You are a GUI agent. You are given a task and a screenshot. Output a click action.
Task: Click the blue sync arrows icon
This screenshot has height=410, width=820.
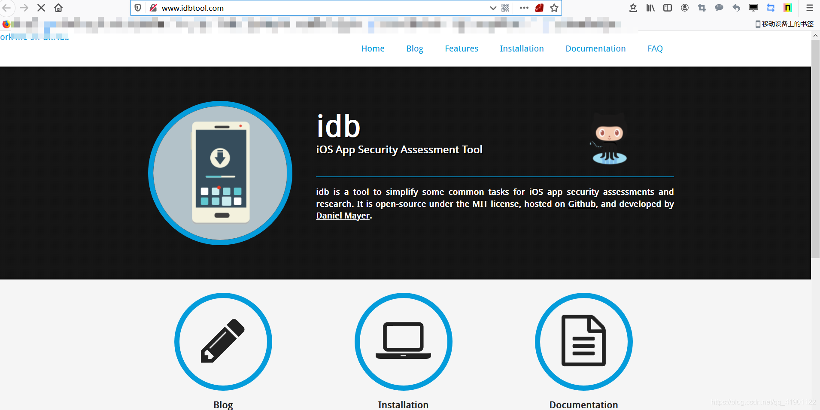pos(771,8)
